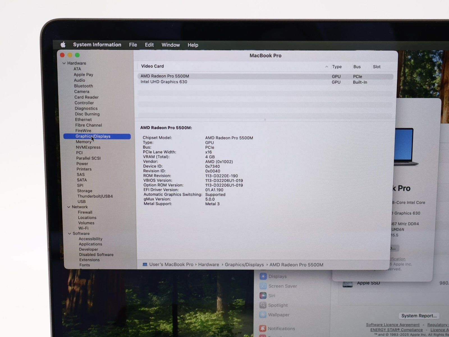Select SPI in the sidebar
This screenshot has width=449, height=337.
point(80,185)
